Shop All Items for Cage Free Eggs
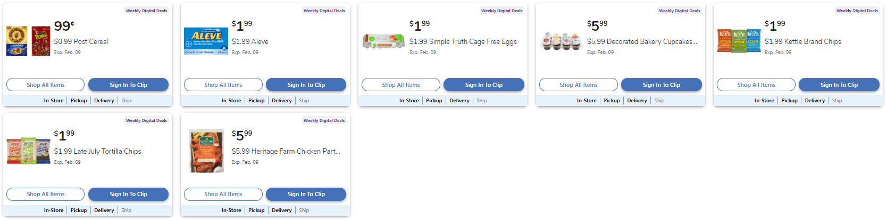Viewport: 887px width, 220px height. pyautogui.click(x=401, y=85)
